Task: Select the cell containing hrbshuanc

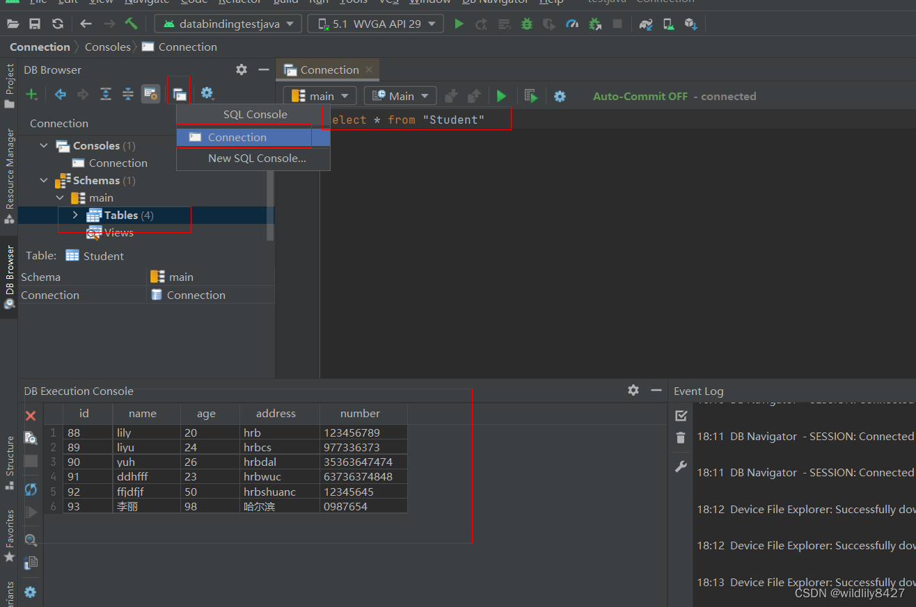Action: point(279,492)
